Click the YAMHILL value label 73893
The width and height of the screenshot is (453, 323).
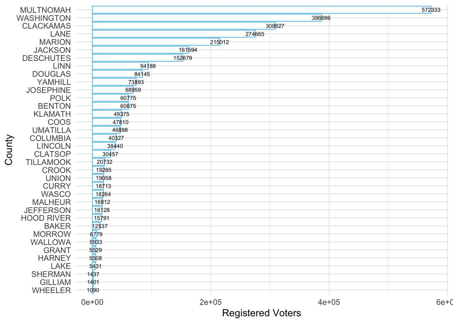click(136, 82)
